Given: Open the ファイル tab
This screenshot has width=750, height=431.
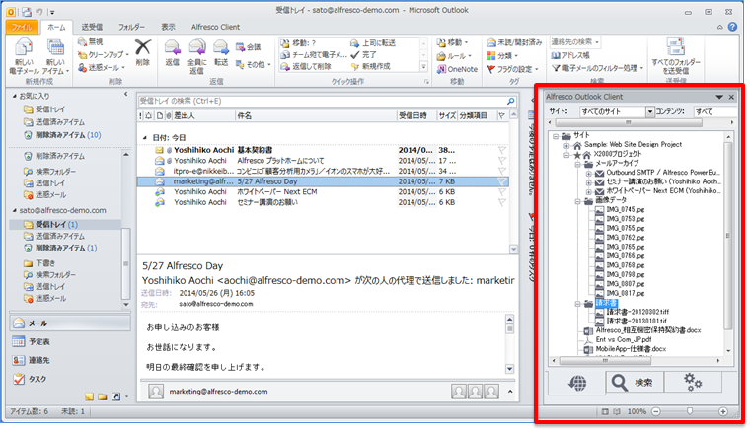Looking at the screenshot, I should click(22, 27).
